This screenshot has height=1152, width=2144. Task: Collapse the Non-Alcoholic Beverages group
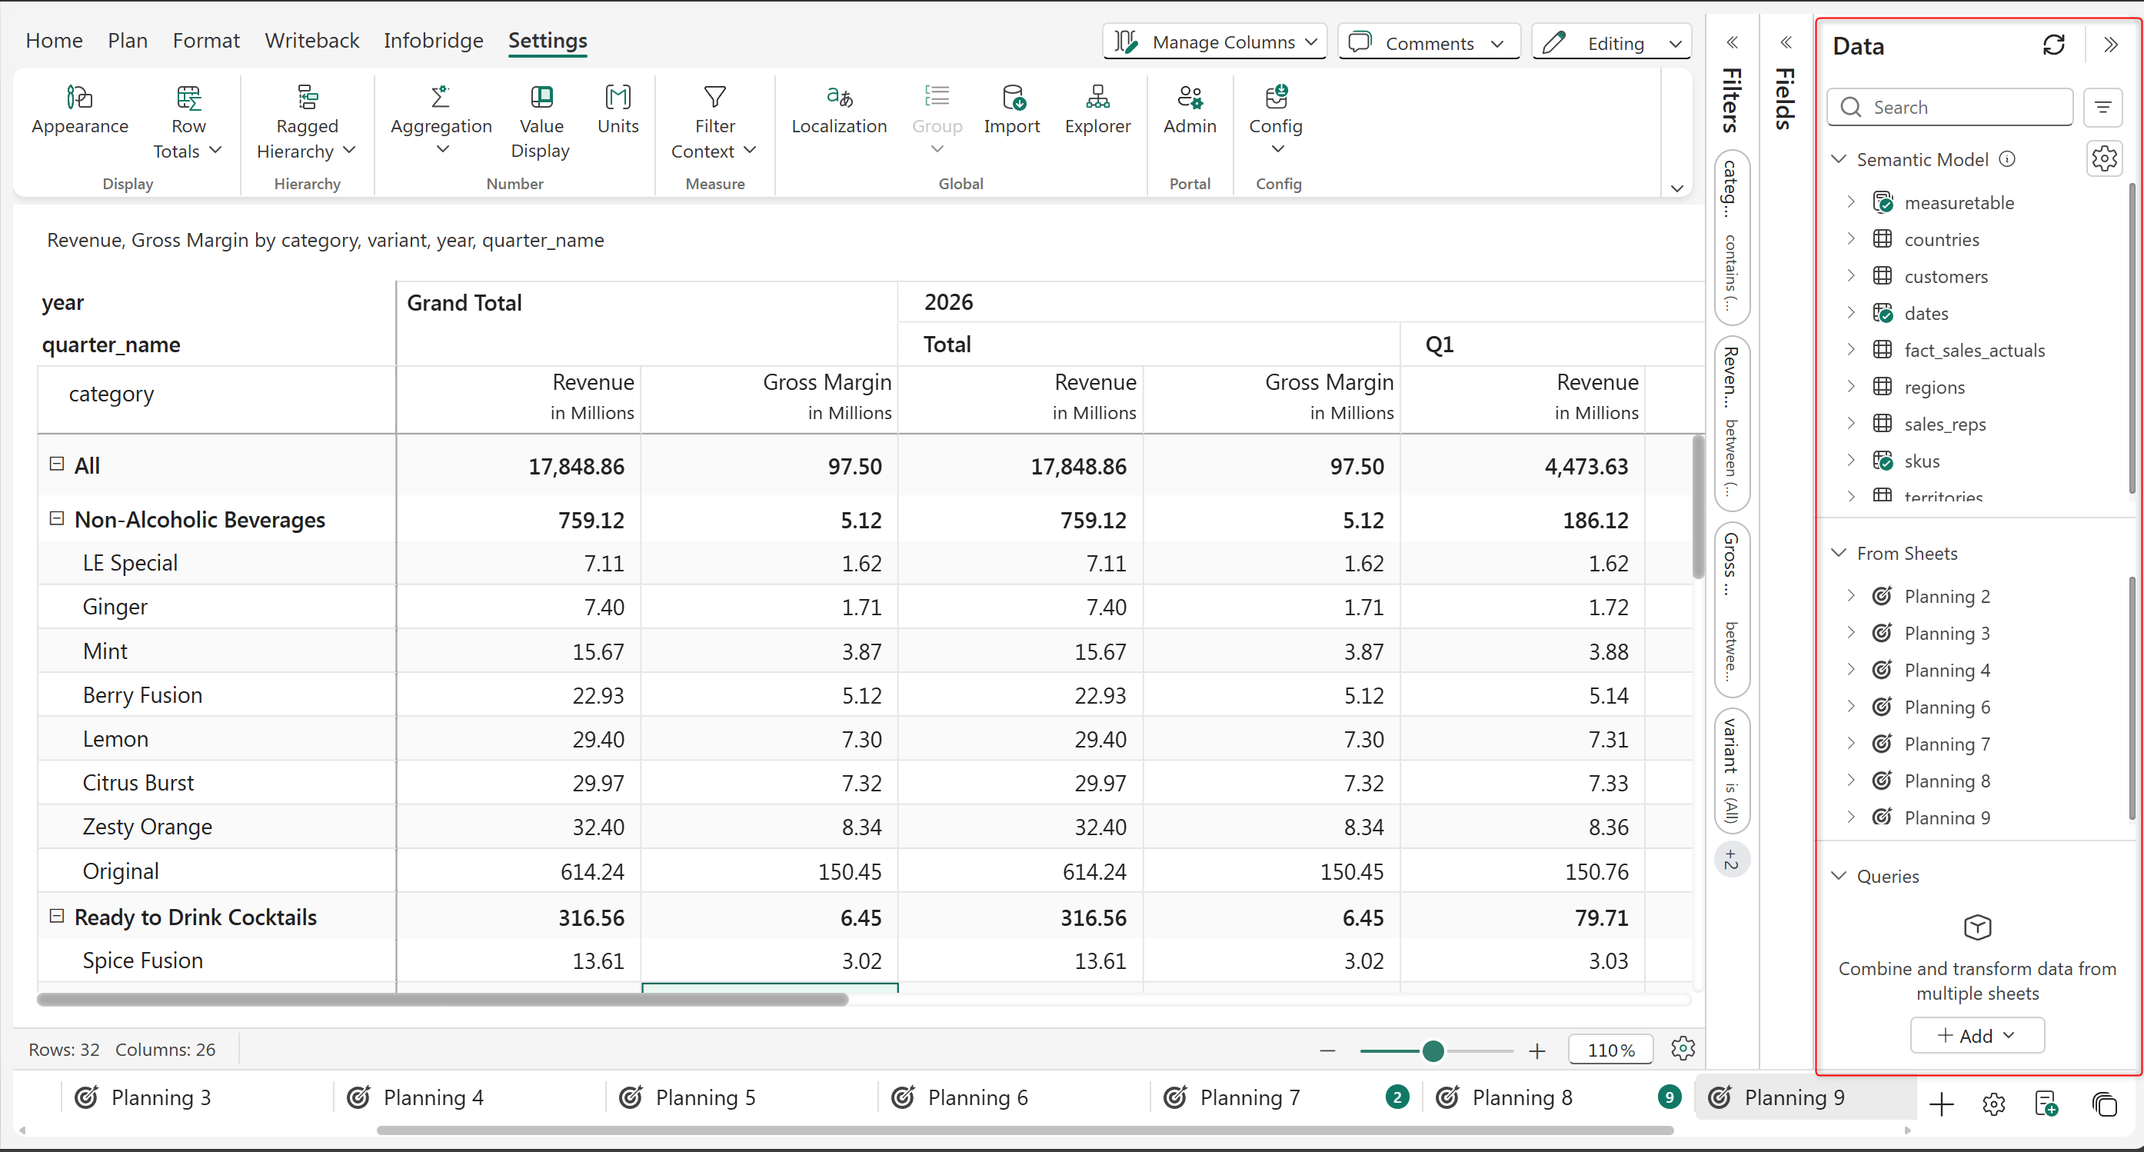tap(57, 518)
